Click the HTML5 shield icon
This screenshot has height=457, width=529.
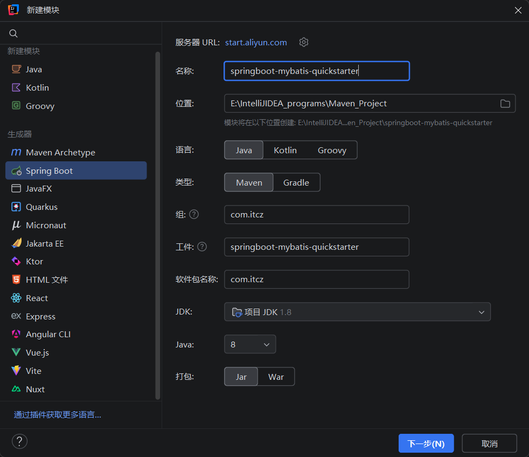[x=16, y=279]
